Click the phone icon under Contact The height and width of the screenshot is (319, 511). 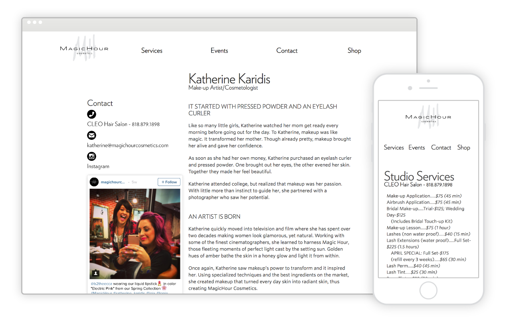pos(92,114)
